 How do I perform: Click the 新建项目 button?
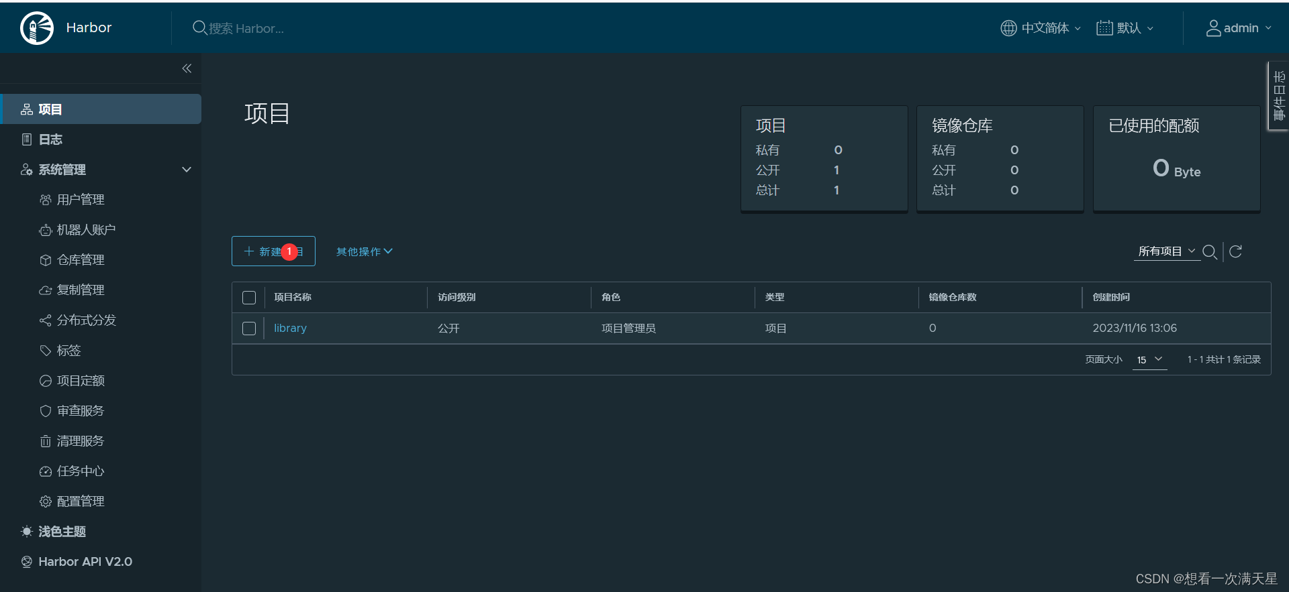(x=273, y=251)
